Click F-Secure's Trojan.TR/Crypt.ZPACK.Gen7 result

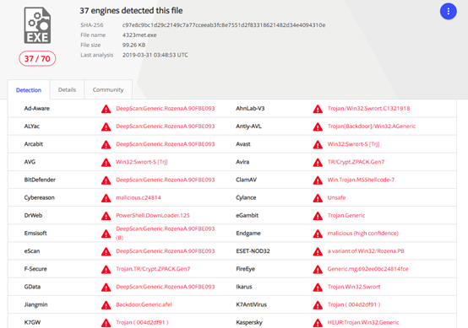(153, 269)
